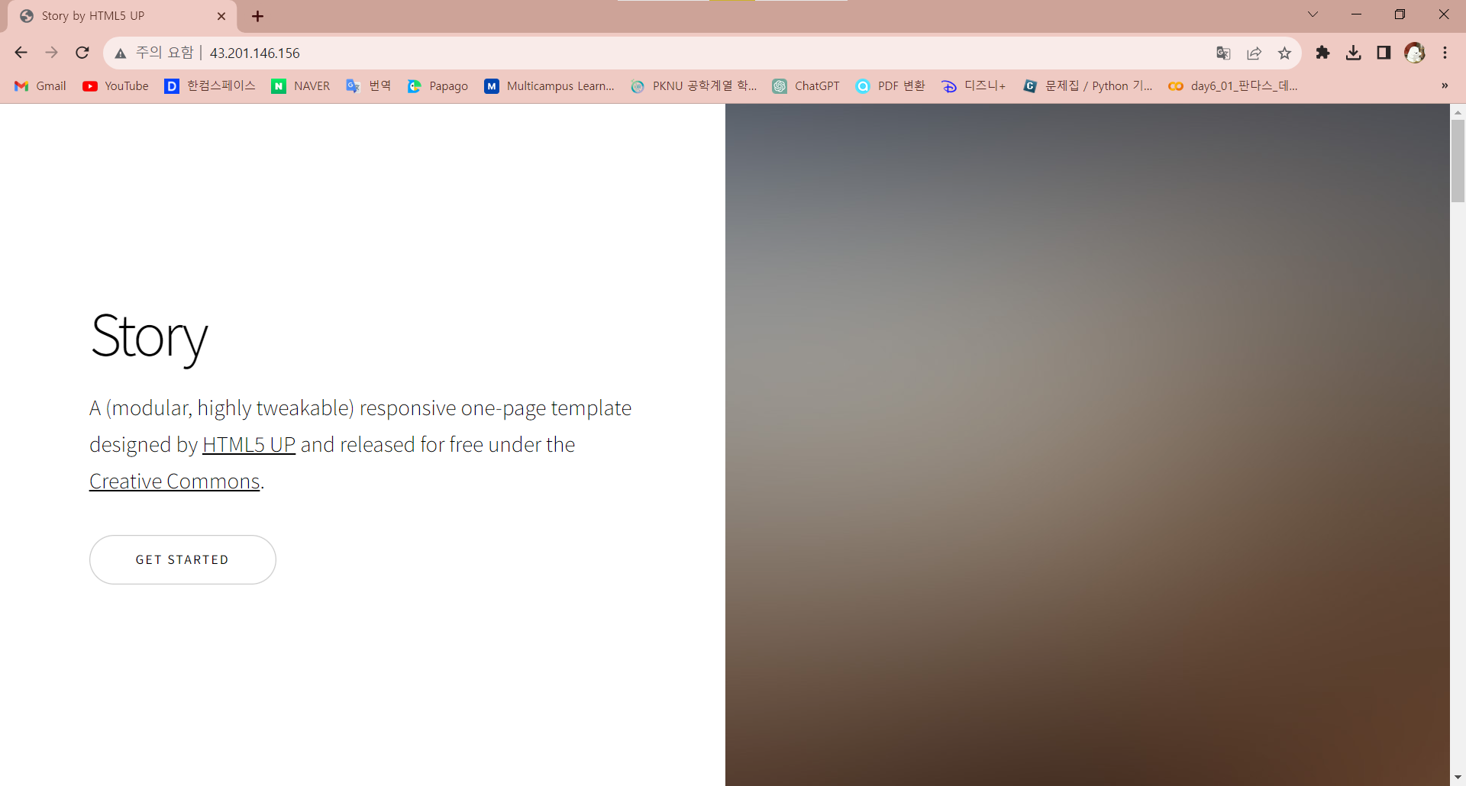Open 디즈니+ bookmark
1466x786 pixels.
974,85
